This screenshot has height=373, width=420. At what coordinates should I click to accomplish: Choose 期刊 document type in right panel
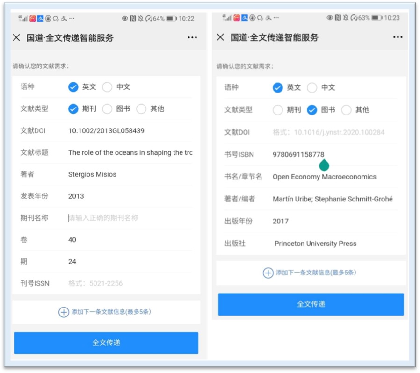tap(278, 110)
